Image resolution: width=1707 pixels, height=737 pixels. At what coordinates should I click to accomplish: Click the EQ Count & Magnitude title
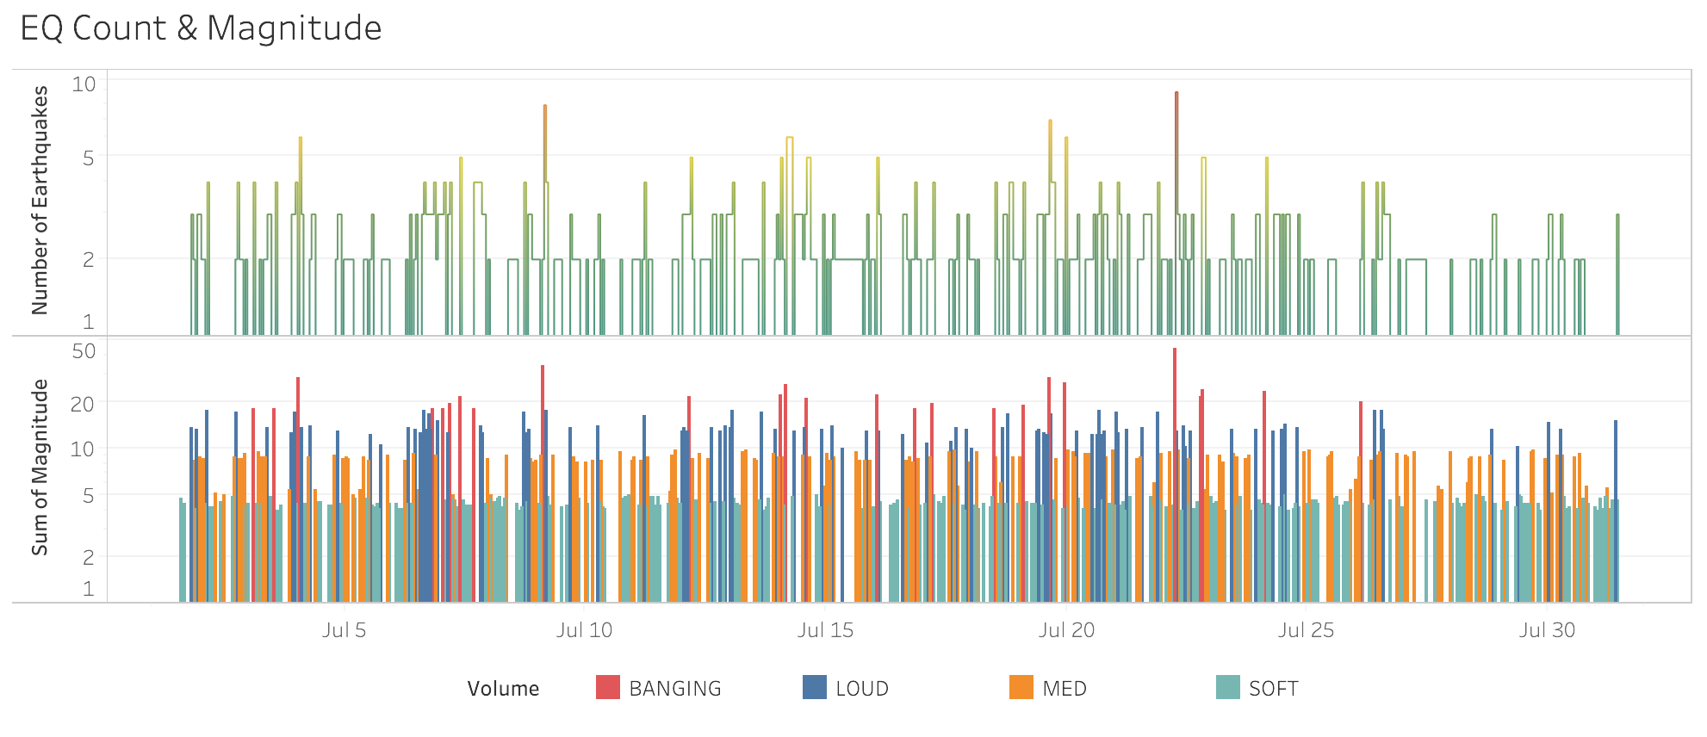(201, 28)
